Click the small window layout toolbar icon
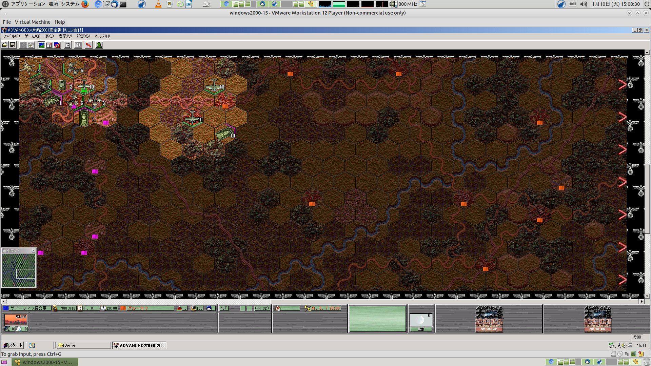 click(49, 45)
